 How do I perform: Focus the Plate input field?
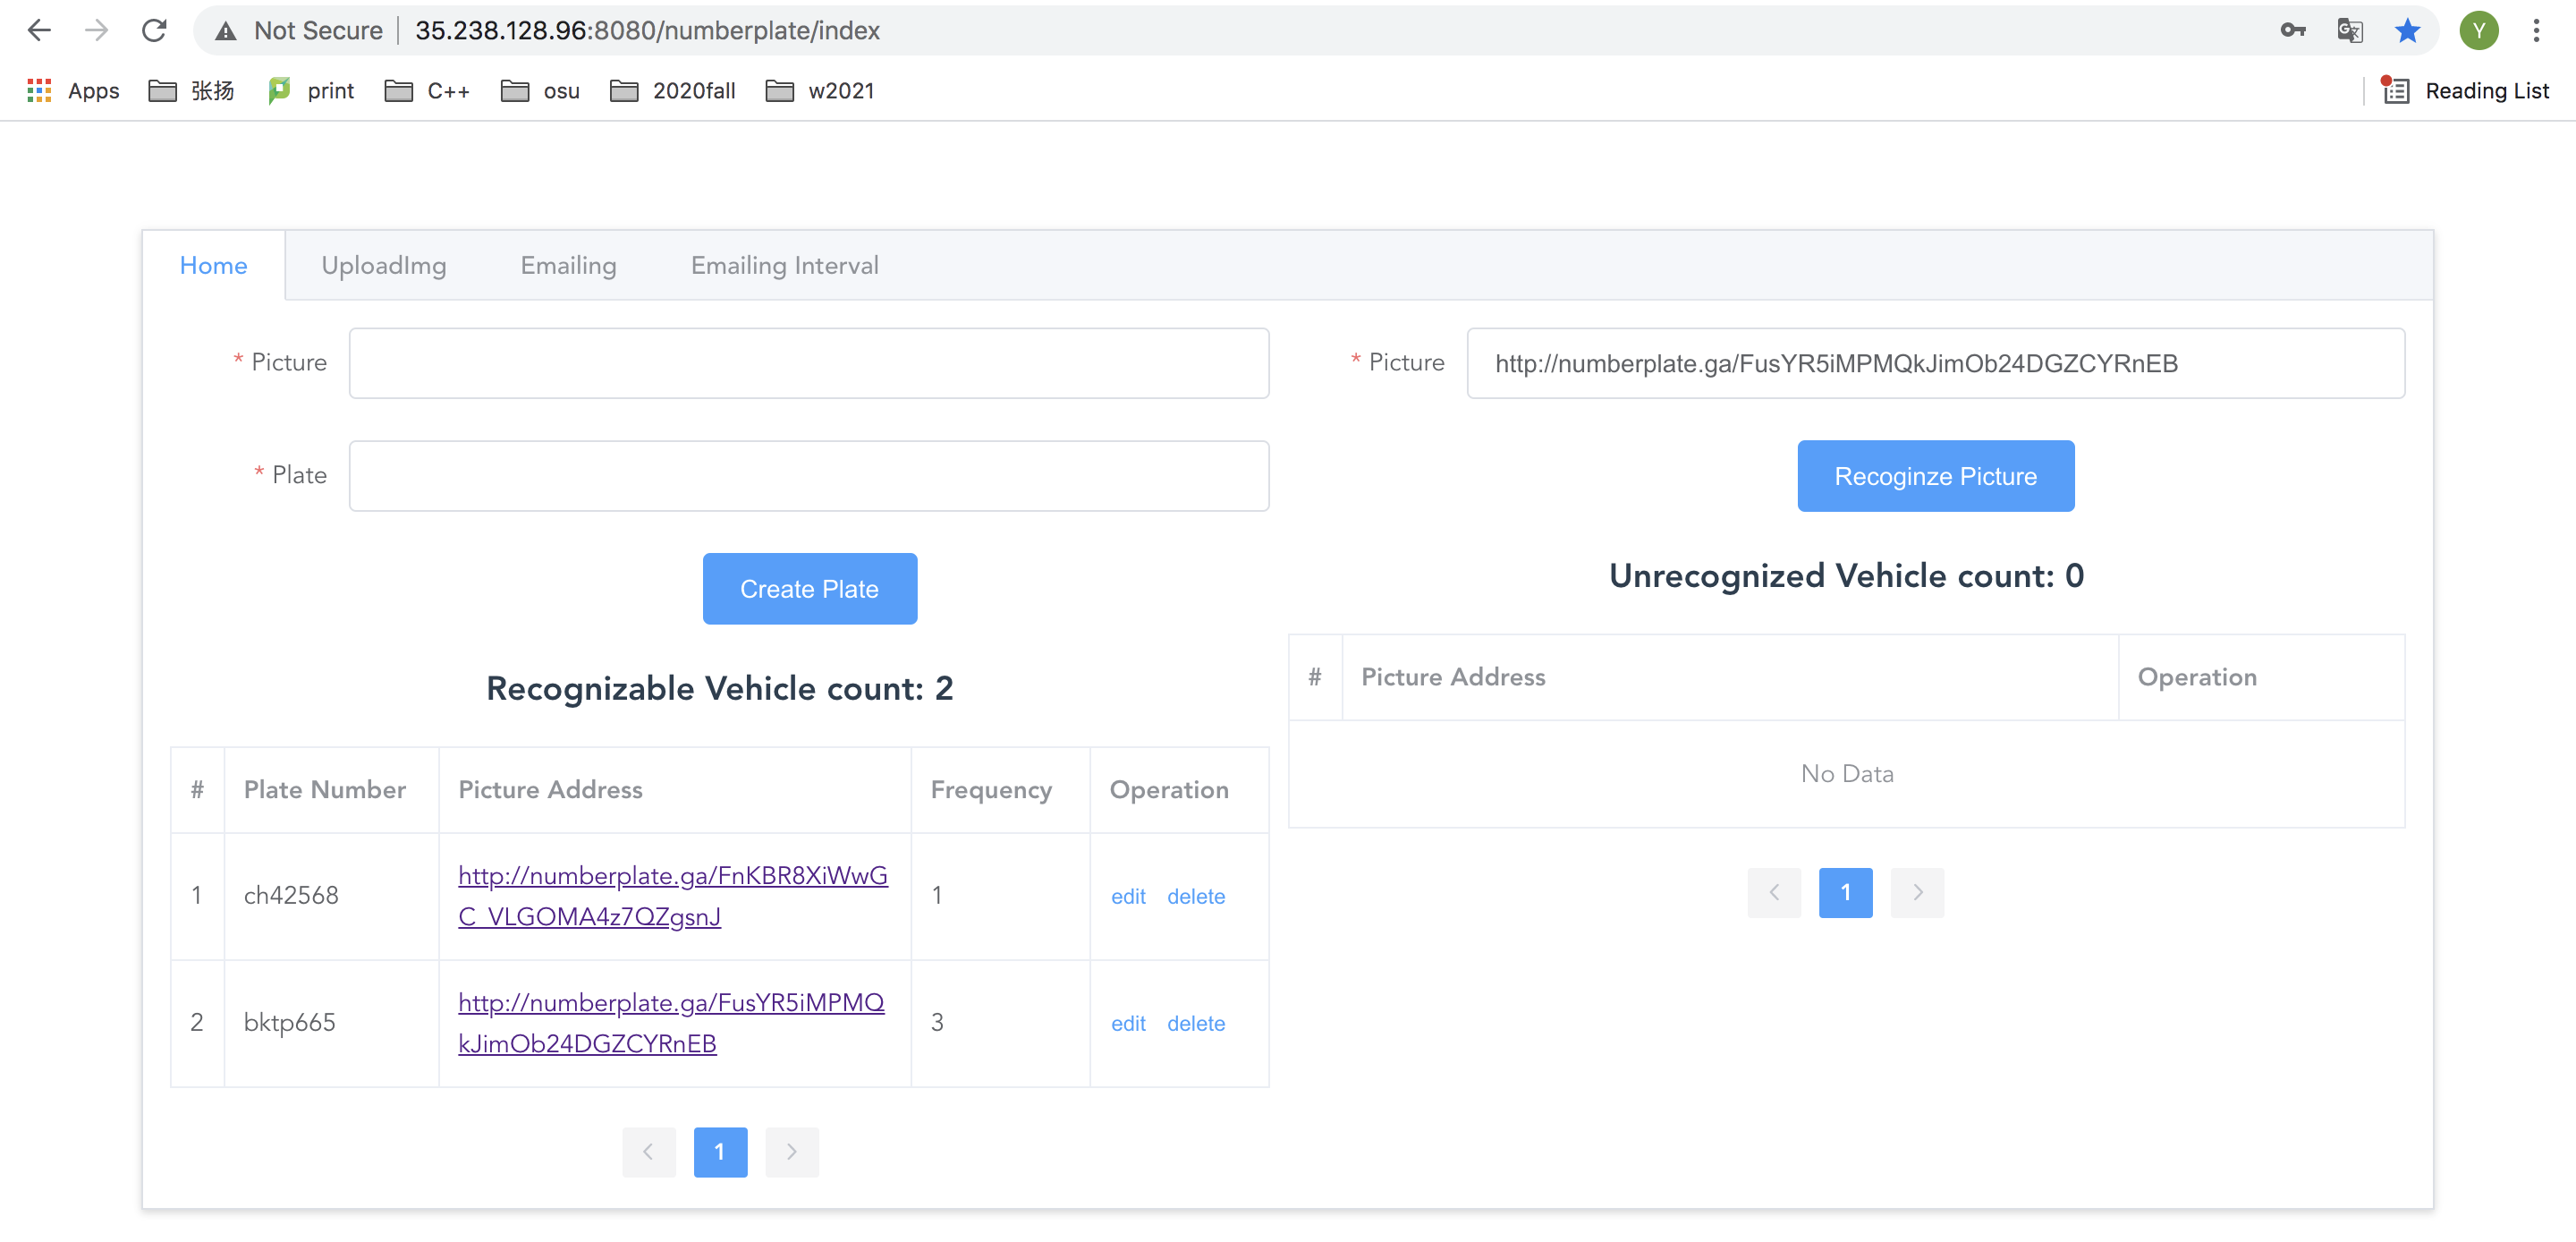point(808,476)
